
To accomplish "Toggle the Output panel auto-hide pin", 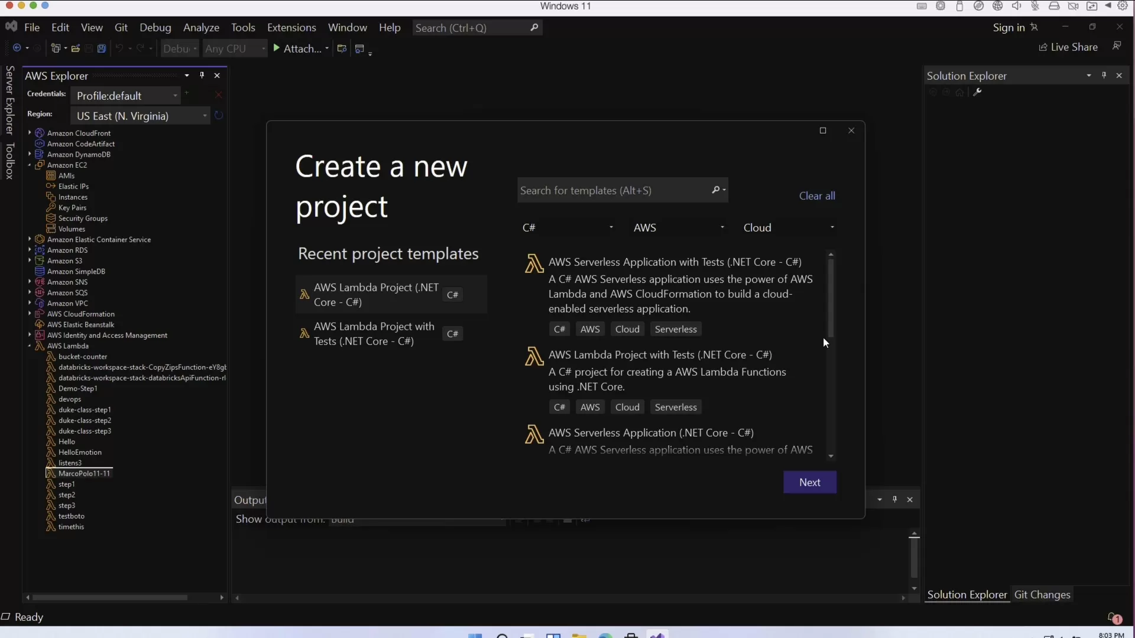I will click(x=894, y=500).
